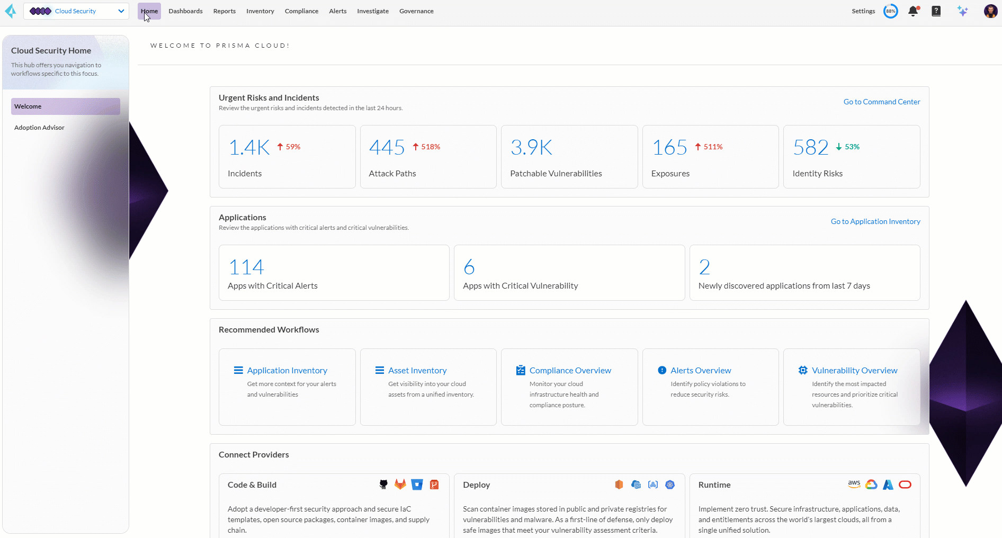Click the GitLab icon in Code & Build
This screenshot has height=538, width=1002.
(x=400, y=485)
